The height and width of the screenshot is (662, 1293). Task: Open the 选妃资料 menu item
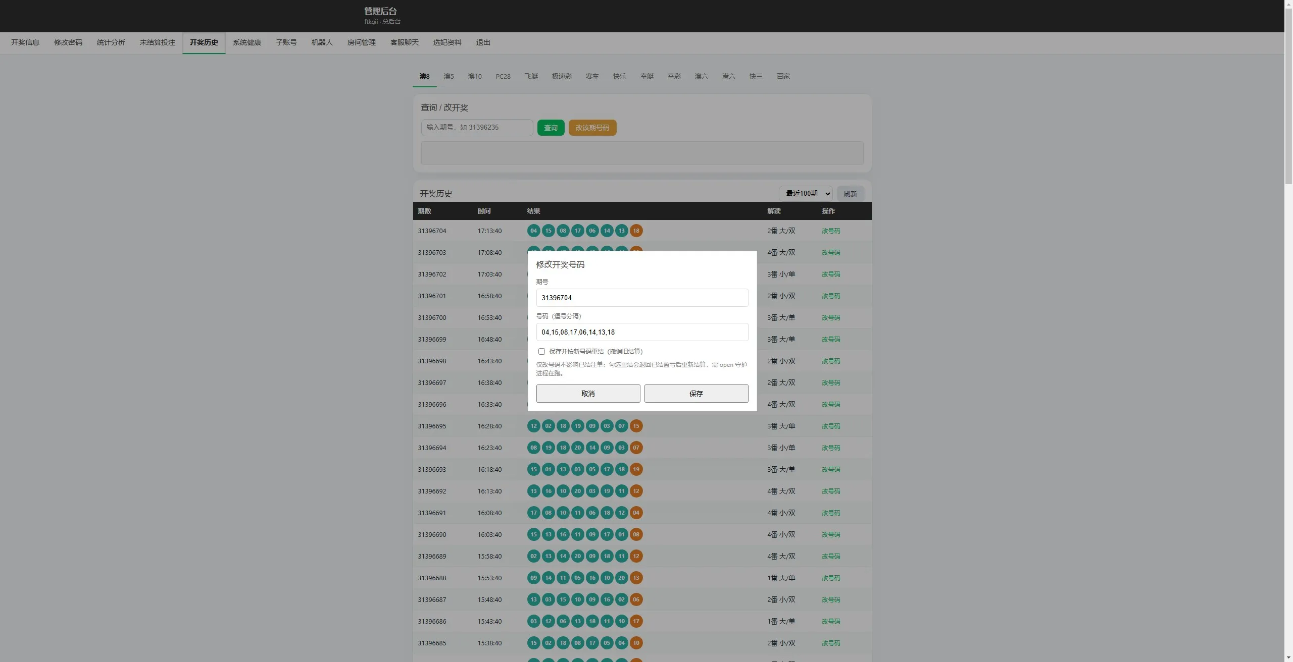tap(447, 42)
